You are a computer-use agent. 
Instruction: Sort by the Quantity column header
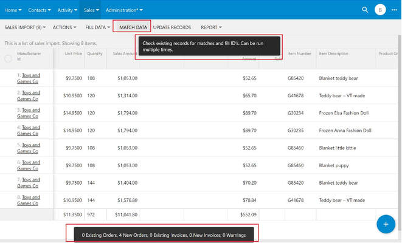click(x=95, y=53)
